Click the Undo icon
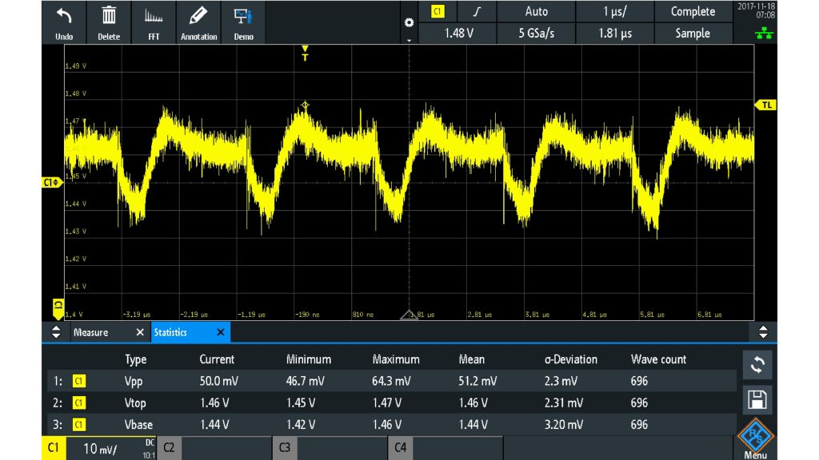Viewport: 819px width, 460px height. pos(63,21)
